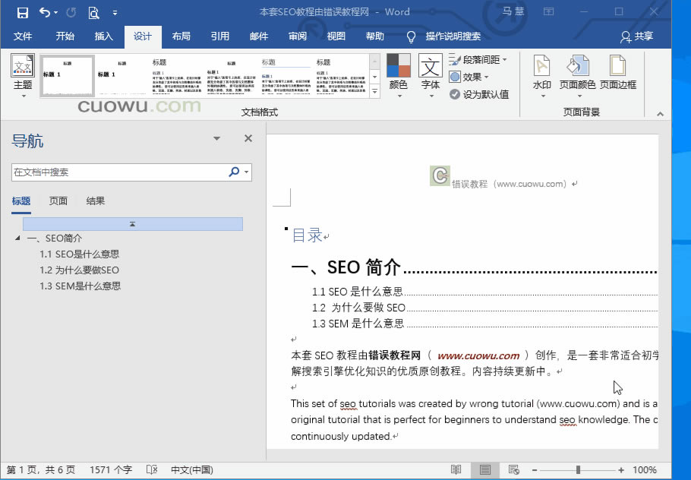Image resolution: width=691 pixels, height=480 pixels.
Task: Save the document with the floppy icon
Action: click(23, 12)
